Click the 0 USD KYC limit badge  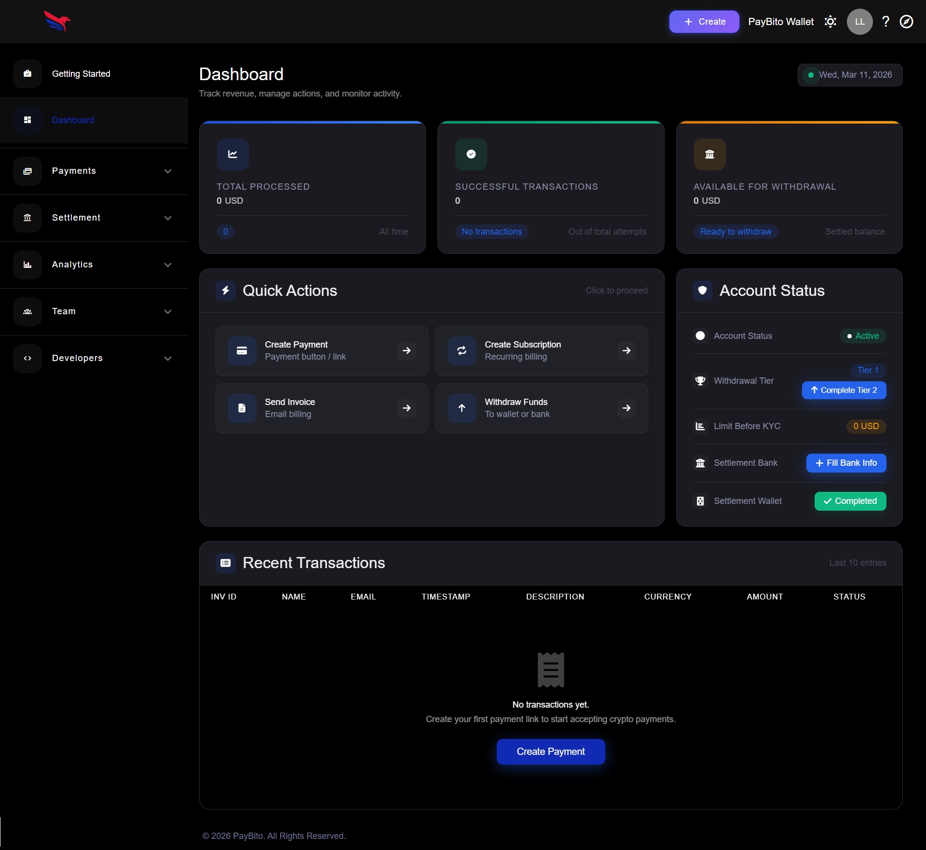[866, 426]
